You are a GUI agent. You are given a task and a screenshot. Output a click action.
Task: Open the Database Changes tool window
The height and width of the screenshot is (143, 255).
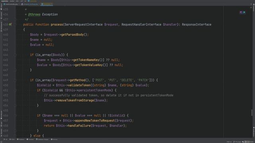pos(42,139)
